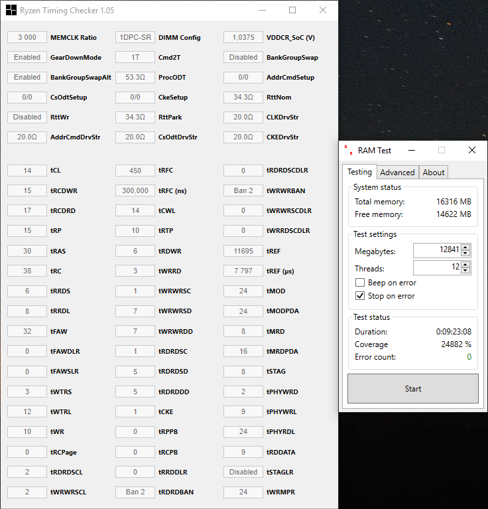Viewport: 488px width, 509px height.
Task: Click the Cmd2T value 1T
Action: tap(135, 57)
